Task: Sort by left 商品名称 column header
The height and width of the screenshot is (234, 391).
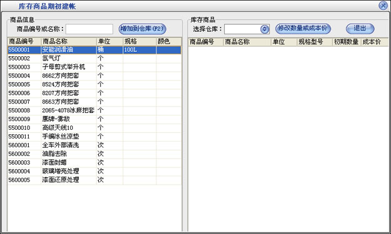Action: [x=69, y=42]
